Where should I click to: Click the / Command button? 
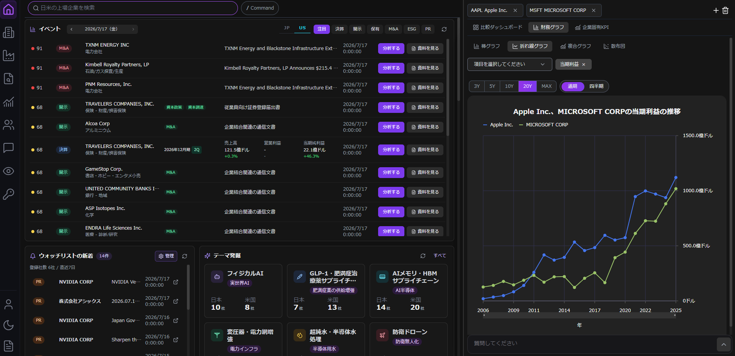[260, 8]
